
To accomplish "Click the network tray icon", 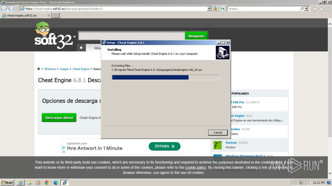I will 301,183.
